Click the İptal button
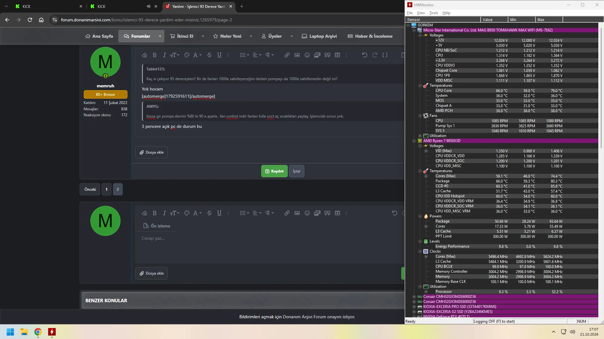The height and width of the screenshot is (339, 604). [x=296, y=171]
